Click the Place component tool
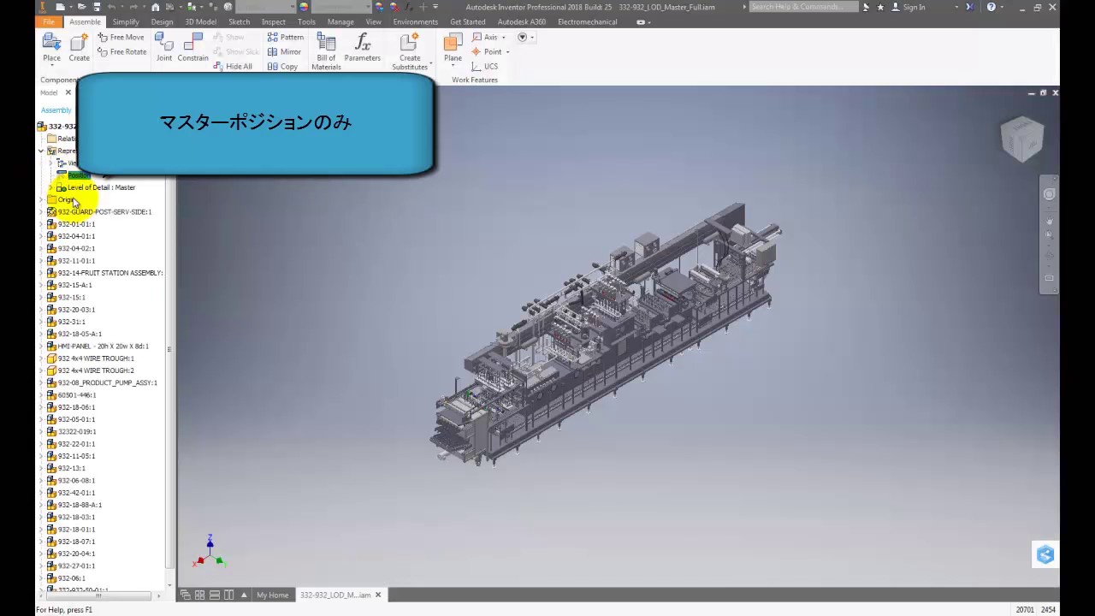1095x616 pixels. click(51, 47)
